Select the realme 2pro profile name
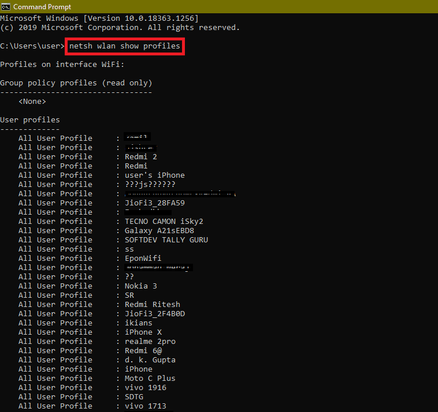The height and width of the screenshot is (412, 438). click(150, 342)
